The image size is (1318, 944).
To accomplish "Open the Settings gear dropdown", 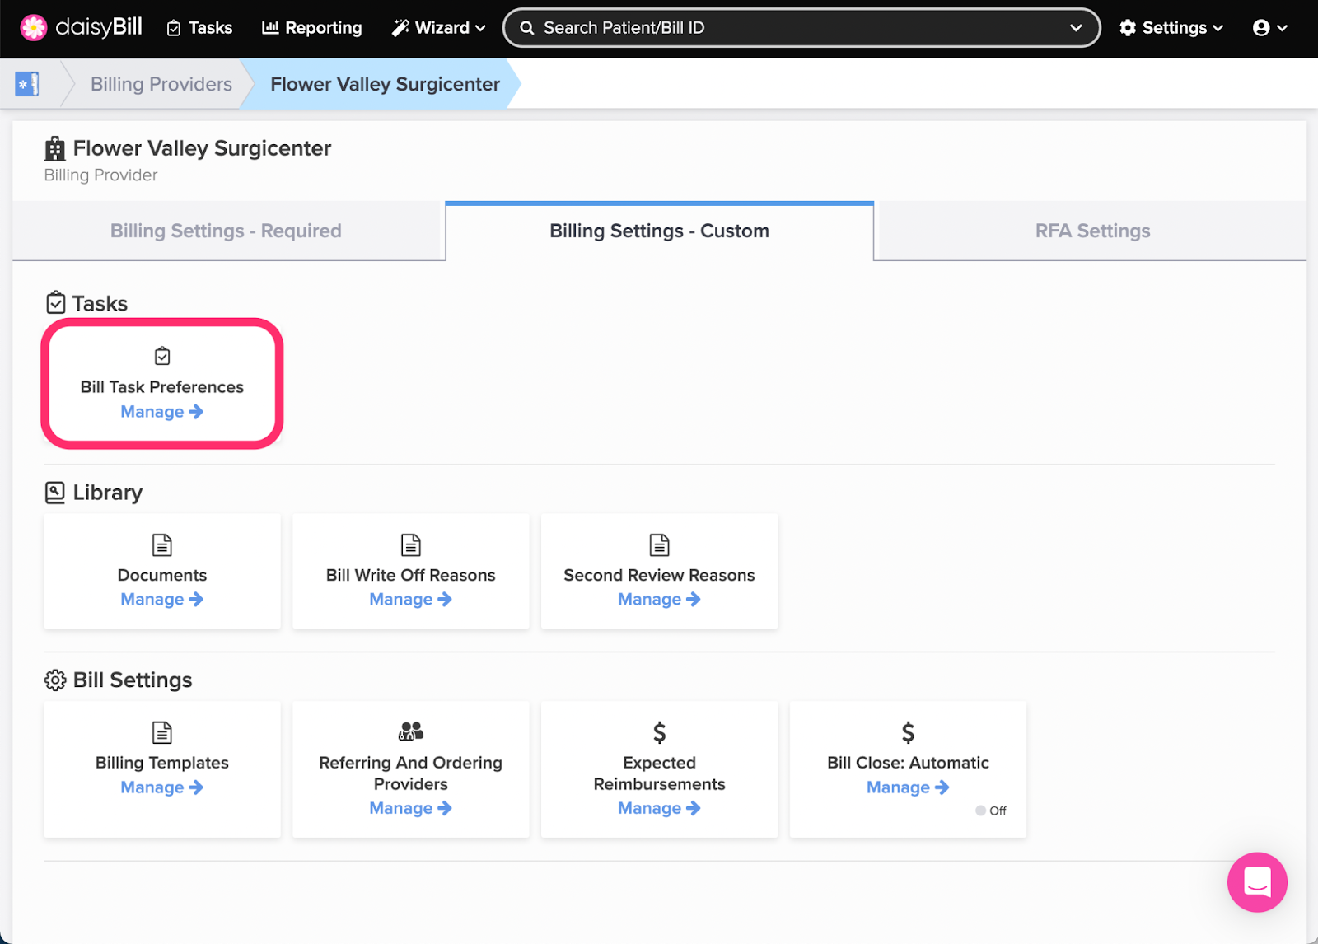I will [x=1171, y=28].
